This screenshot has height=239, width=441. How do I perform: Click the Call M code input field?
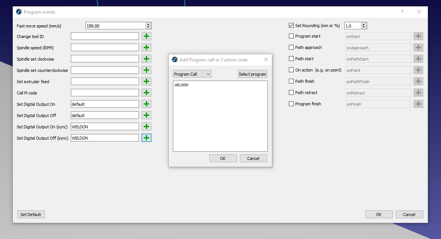105,93
